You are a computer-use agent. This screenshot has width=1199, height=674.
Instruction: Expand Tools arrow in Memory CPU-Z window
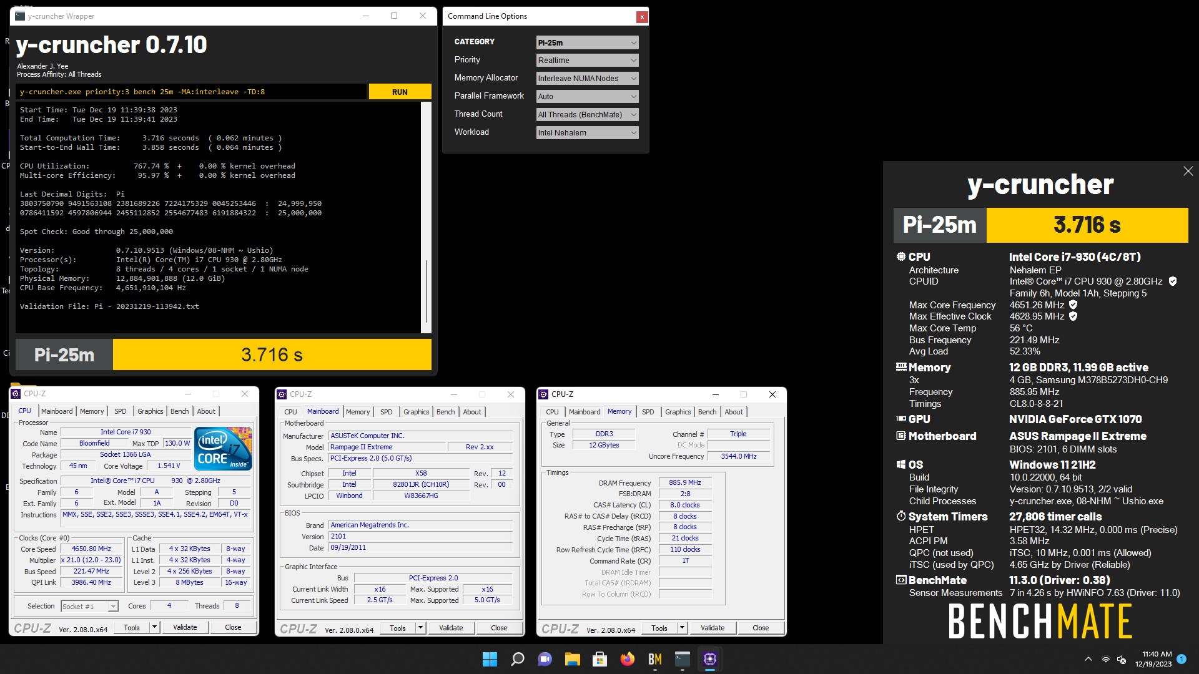[x=682, y=628]
